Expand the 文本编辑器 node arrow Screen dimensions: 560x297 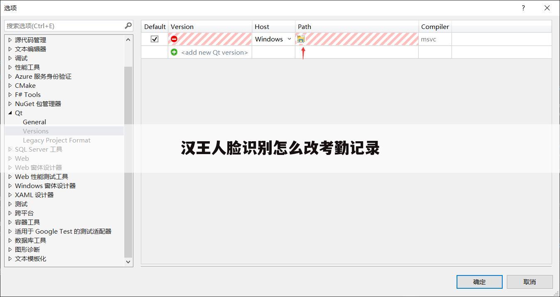[10, 49]
